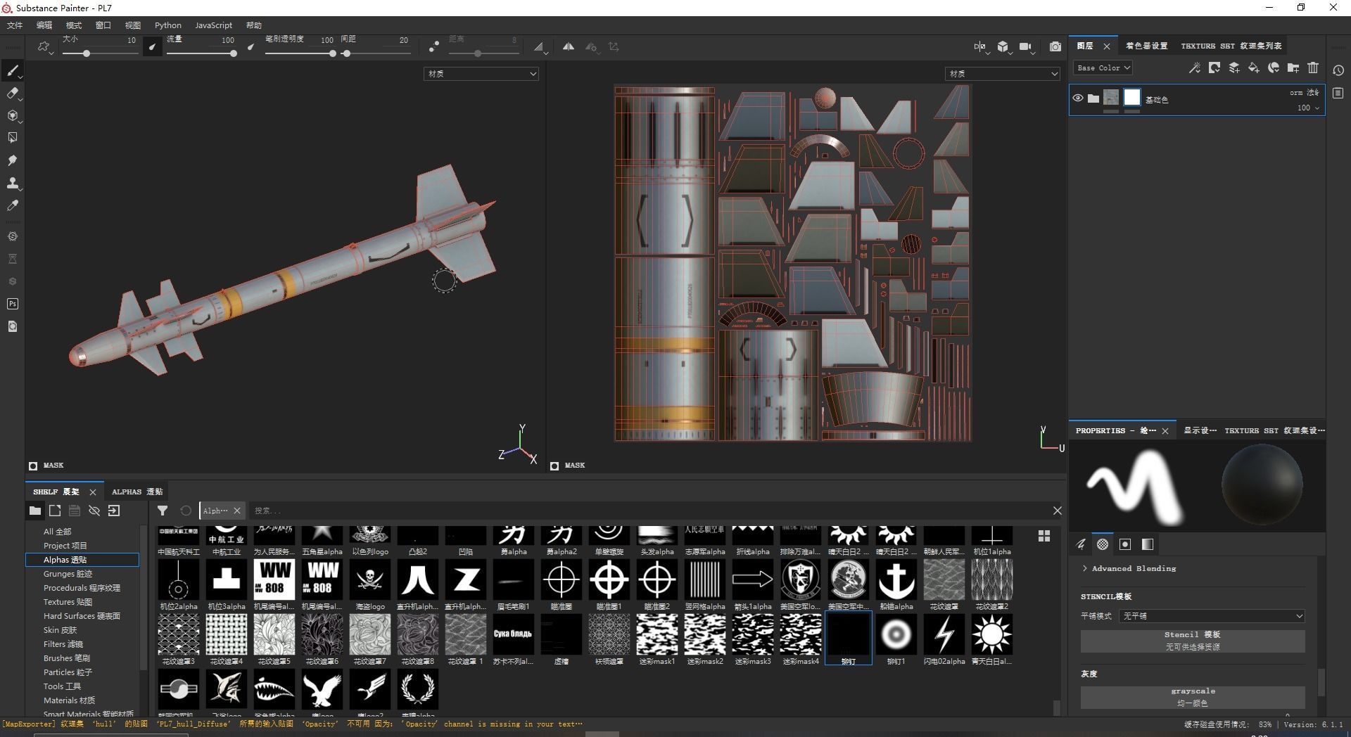1351x737 pixels.
Task: Toggle the lazy mouse icon
Action: coord(434,47)
